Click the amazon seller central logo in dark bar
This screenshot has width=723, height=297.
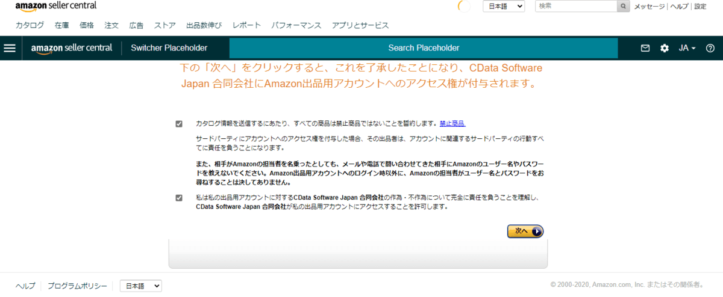click(71, 48)
